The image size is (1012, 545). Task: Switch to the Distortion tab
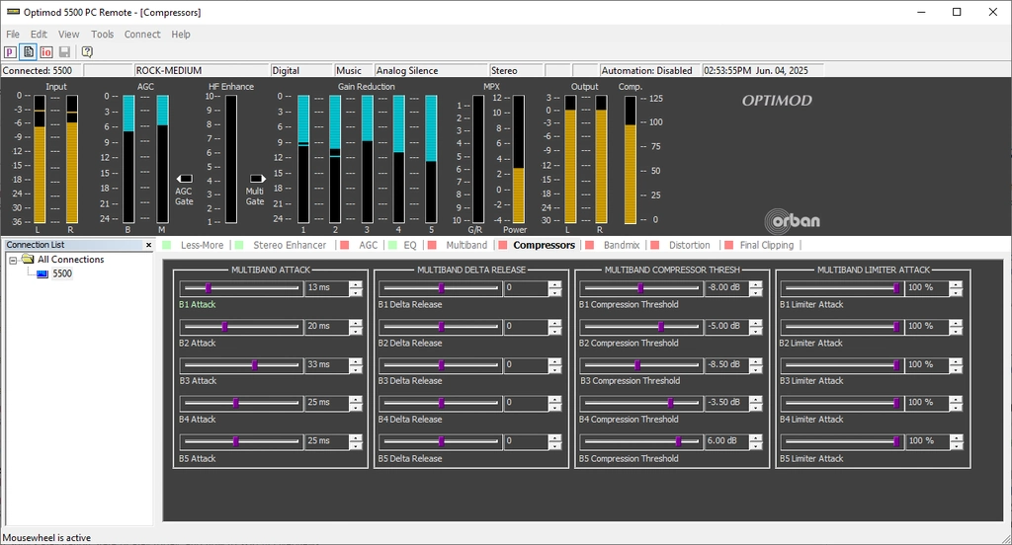click(x=689, y=245)
